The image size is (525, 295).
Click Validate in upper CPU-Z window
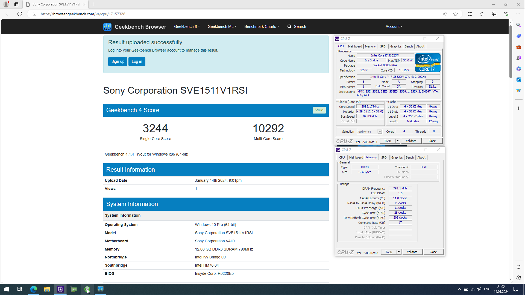411,141
